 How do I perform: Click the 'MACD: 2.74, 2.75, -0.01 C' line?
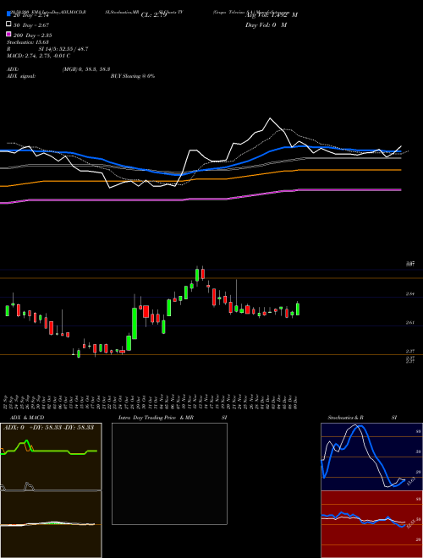click(38, 56)
